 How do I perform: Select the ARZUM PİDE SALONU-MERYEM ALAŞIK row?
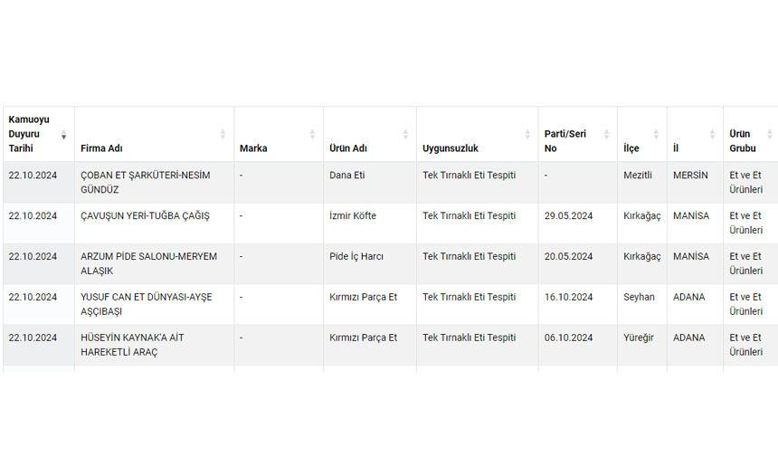tap(148, 263)
